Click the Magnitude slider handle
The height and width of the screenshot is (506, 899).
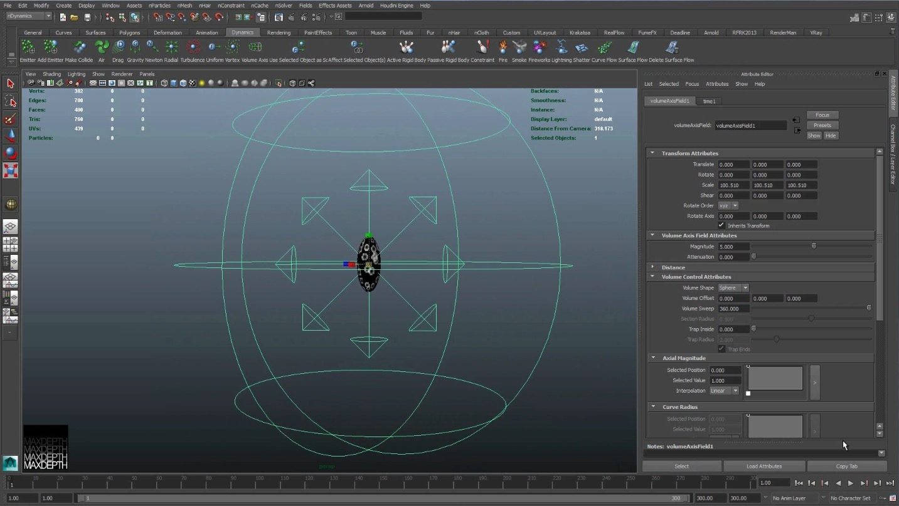[814, 246]
